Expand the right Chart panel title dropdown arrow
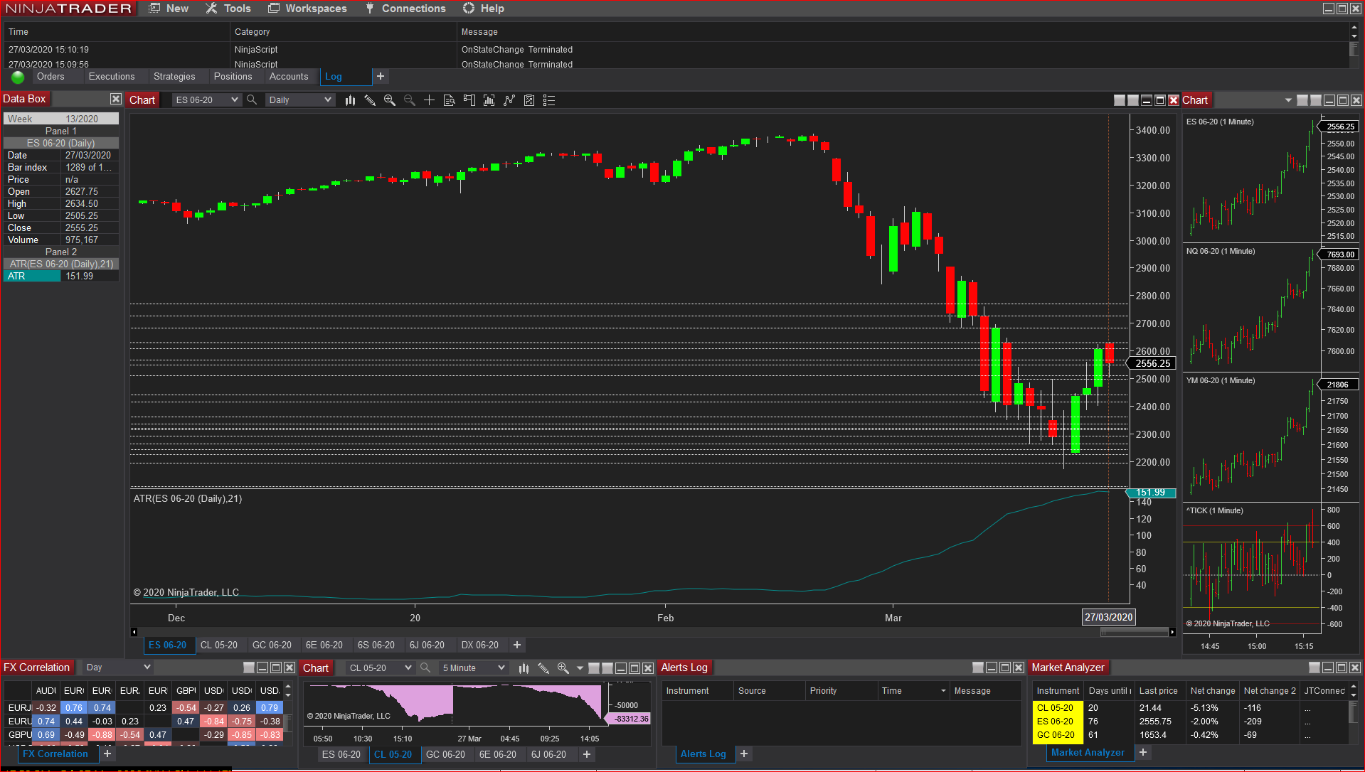1365x772 pixels. pyautogui.click(x=1288, y=100)
